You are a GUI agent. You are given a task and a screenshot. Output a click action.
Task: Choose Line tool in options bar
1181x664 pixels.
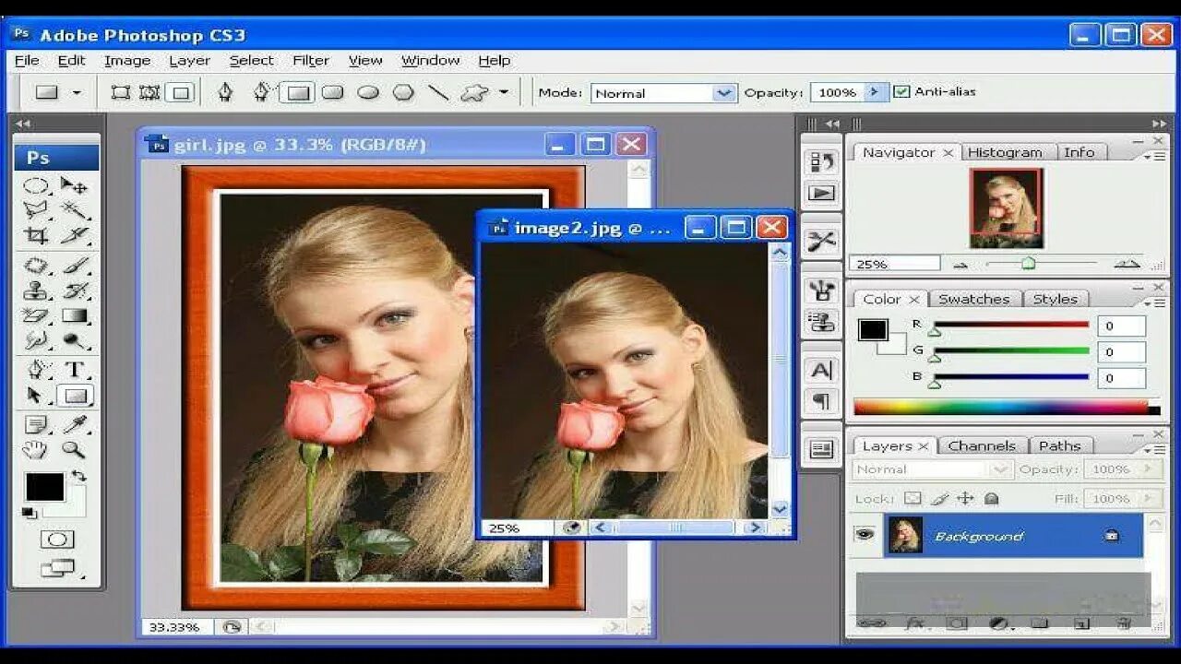[439, 92]
